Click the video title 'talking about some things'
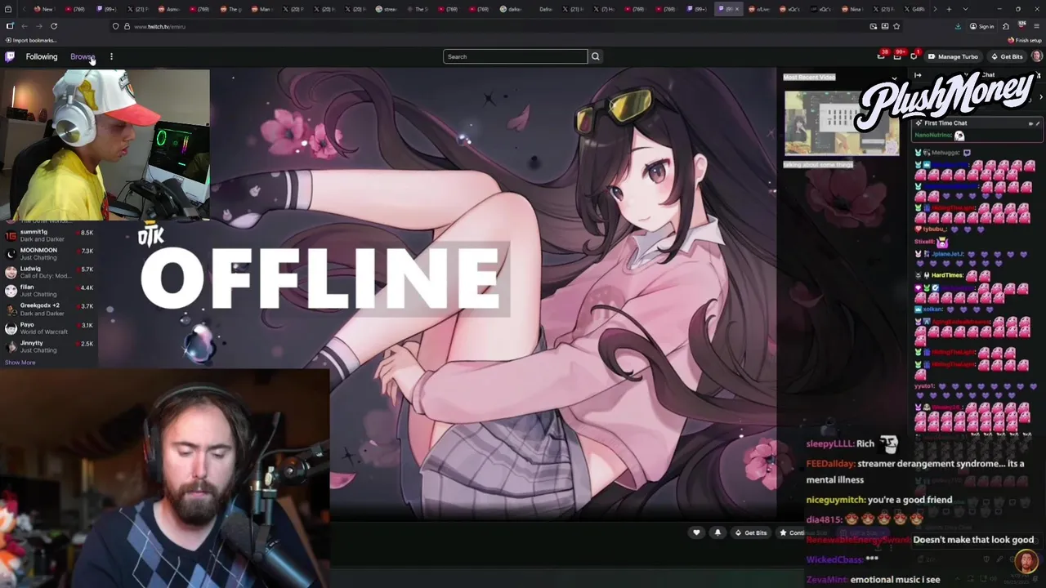Screen dimensions: 1046x588 coord(818,164)
